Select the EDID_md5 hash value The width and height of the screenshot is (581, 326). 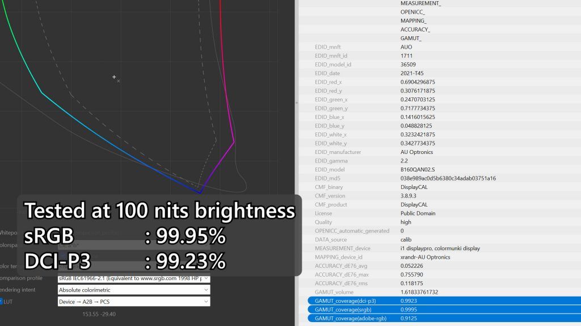pos(448,178)
